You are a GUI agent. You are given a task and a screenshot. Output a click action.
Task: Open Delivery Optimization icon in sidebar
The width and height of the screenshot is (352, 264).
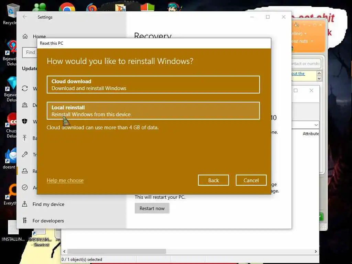click(25, 105)
